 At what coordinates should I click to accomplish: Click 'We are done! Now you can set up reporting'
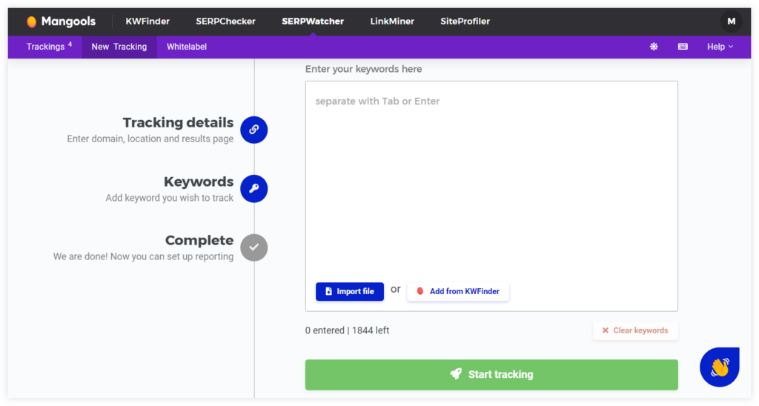[143, 256]
